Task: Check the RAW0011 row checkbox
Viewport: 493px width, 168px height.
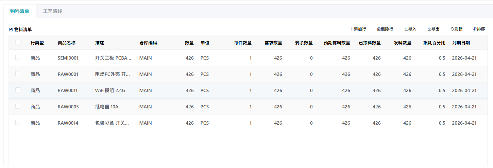Action: (18, 90)
